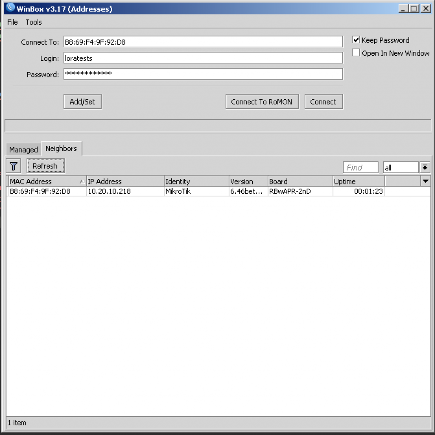Open the 'all' filter dropdown arrow
This screenshot has height=435, width=435.
(x=425, y=167)
